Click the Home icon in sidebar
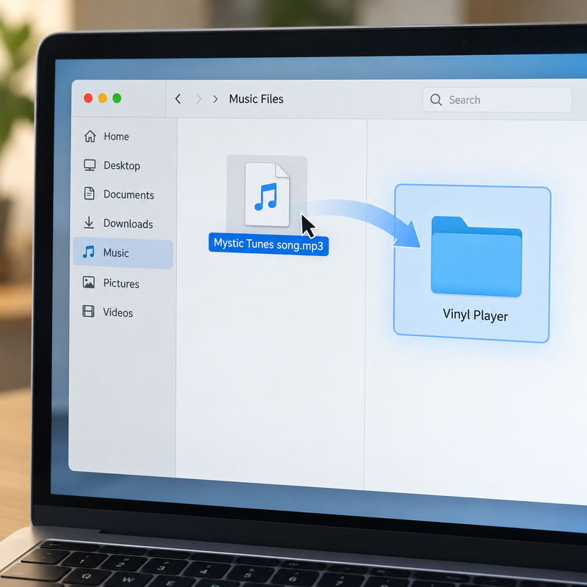 pyautogui.click(x=90, y=136)
